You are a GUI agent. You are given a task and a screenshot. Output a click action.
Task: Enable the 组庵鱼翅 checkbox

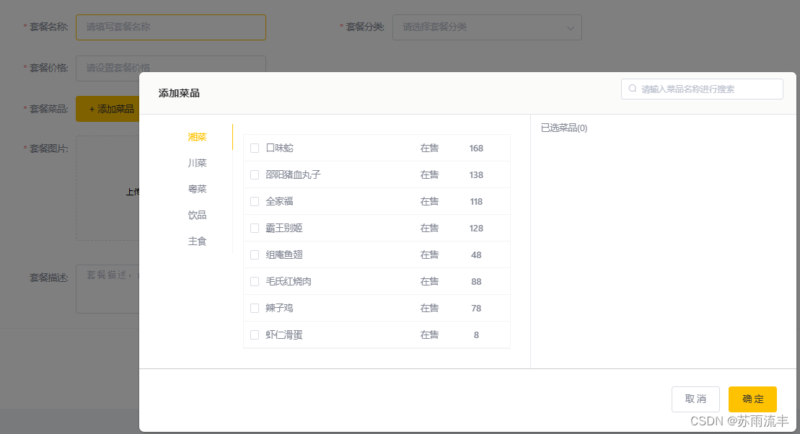pos(255,255)
